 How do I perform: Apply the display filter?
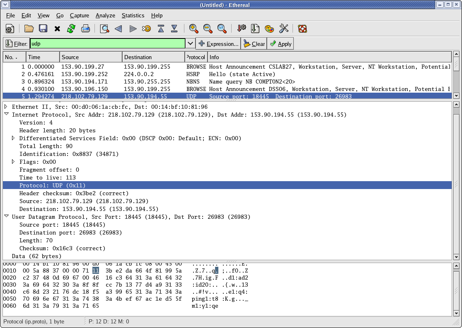point(281,43)
